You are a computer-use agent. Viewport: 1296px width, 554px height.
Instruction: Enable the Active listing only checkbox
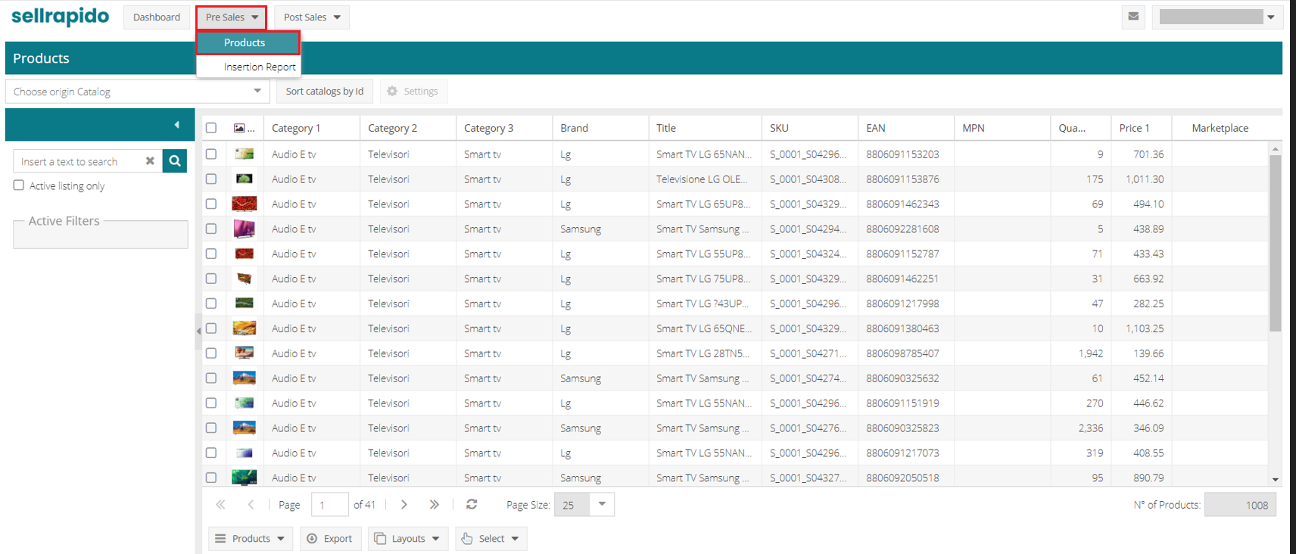click(x=19, y=185)
